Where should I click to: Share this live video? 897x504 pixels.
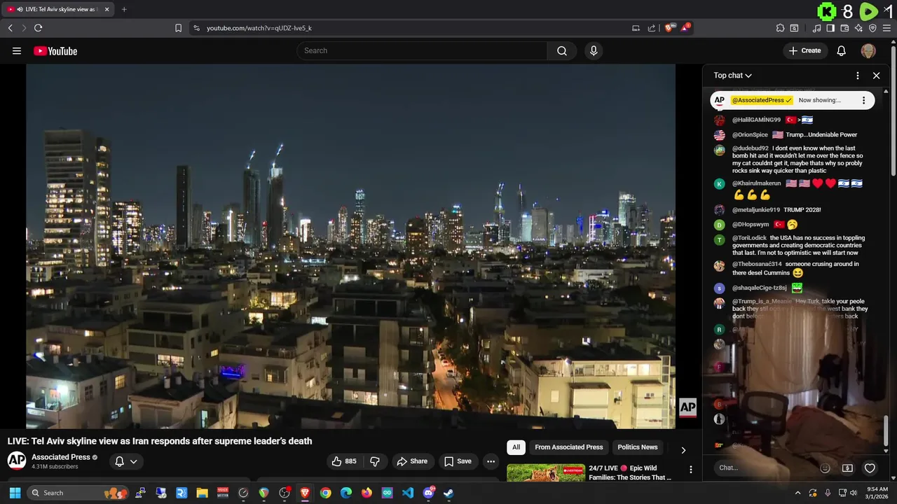(x=412, y=461)
